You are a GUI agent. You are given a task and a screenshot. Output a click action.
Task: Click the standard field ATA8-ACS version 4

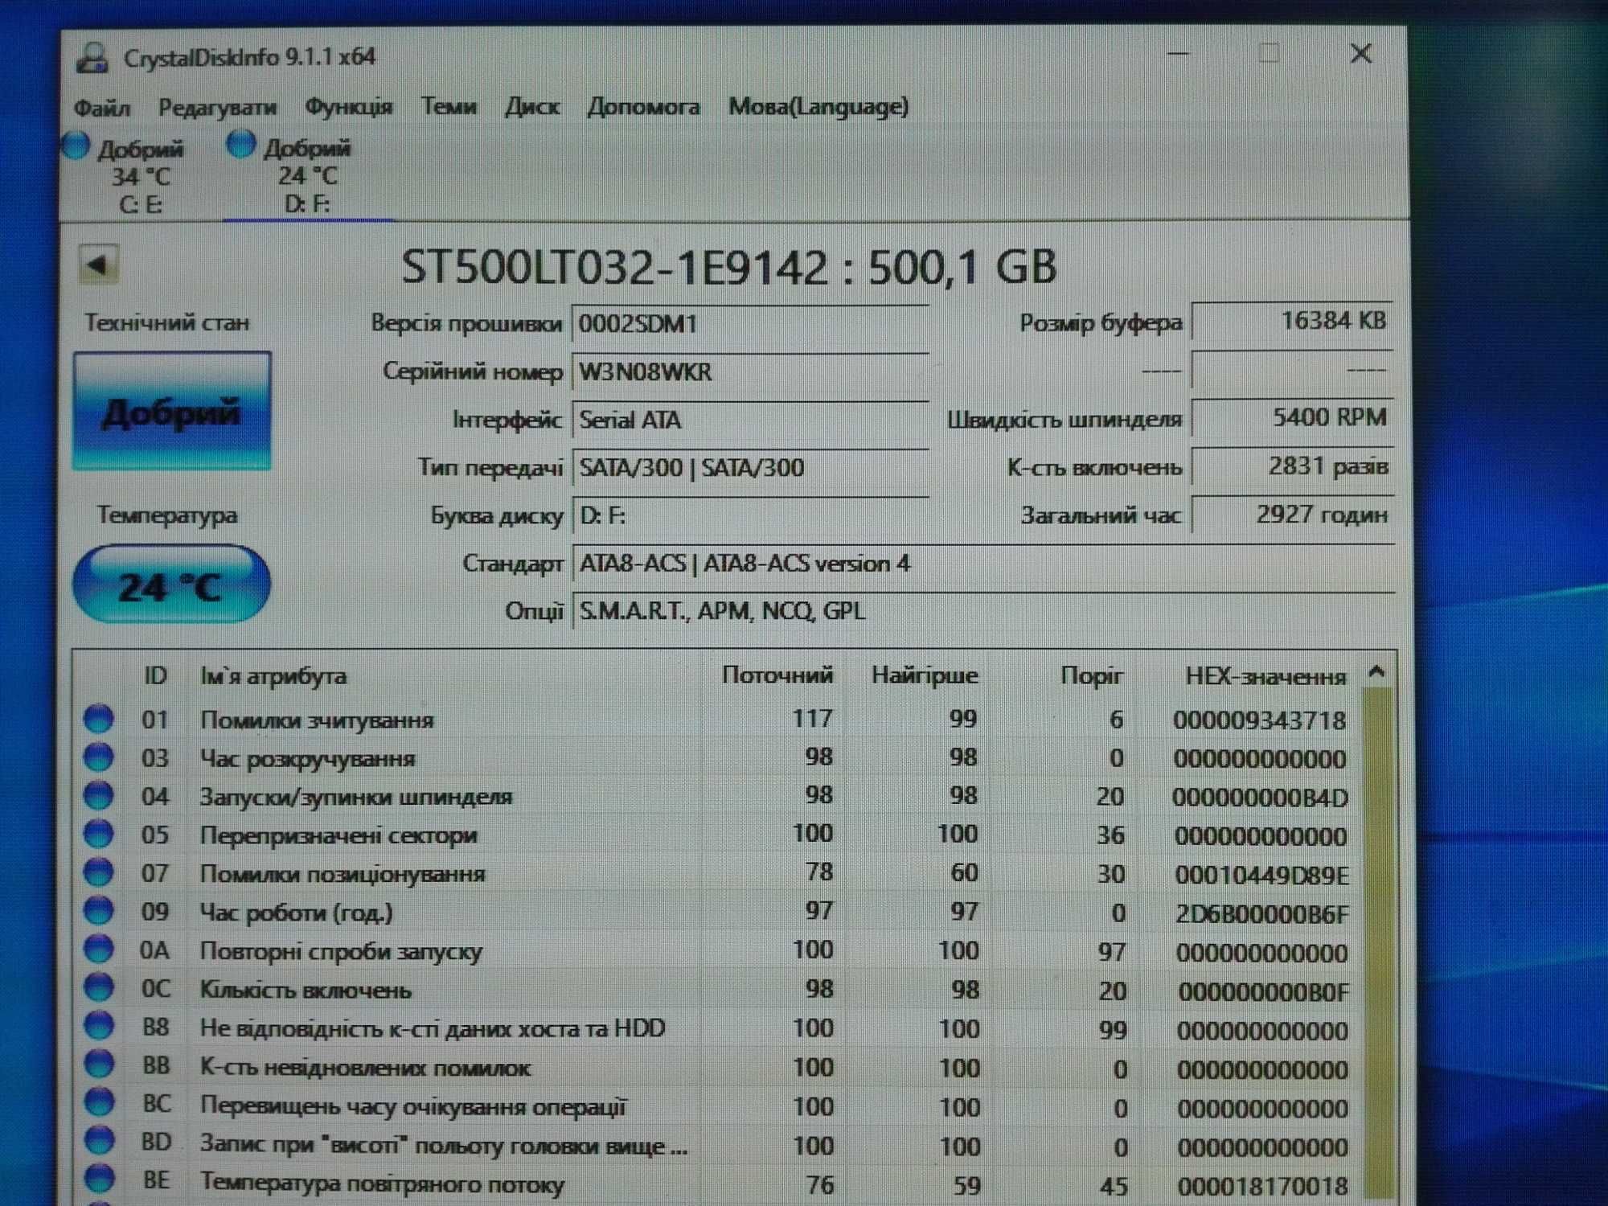point(982,564)
